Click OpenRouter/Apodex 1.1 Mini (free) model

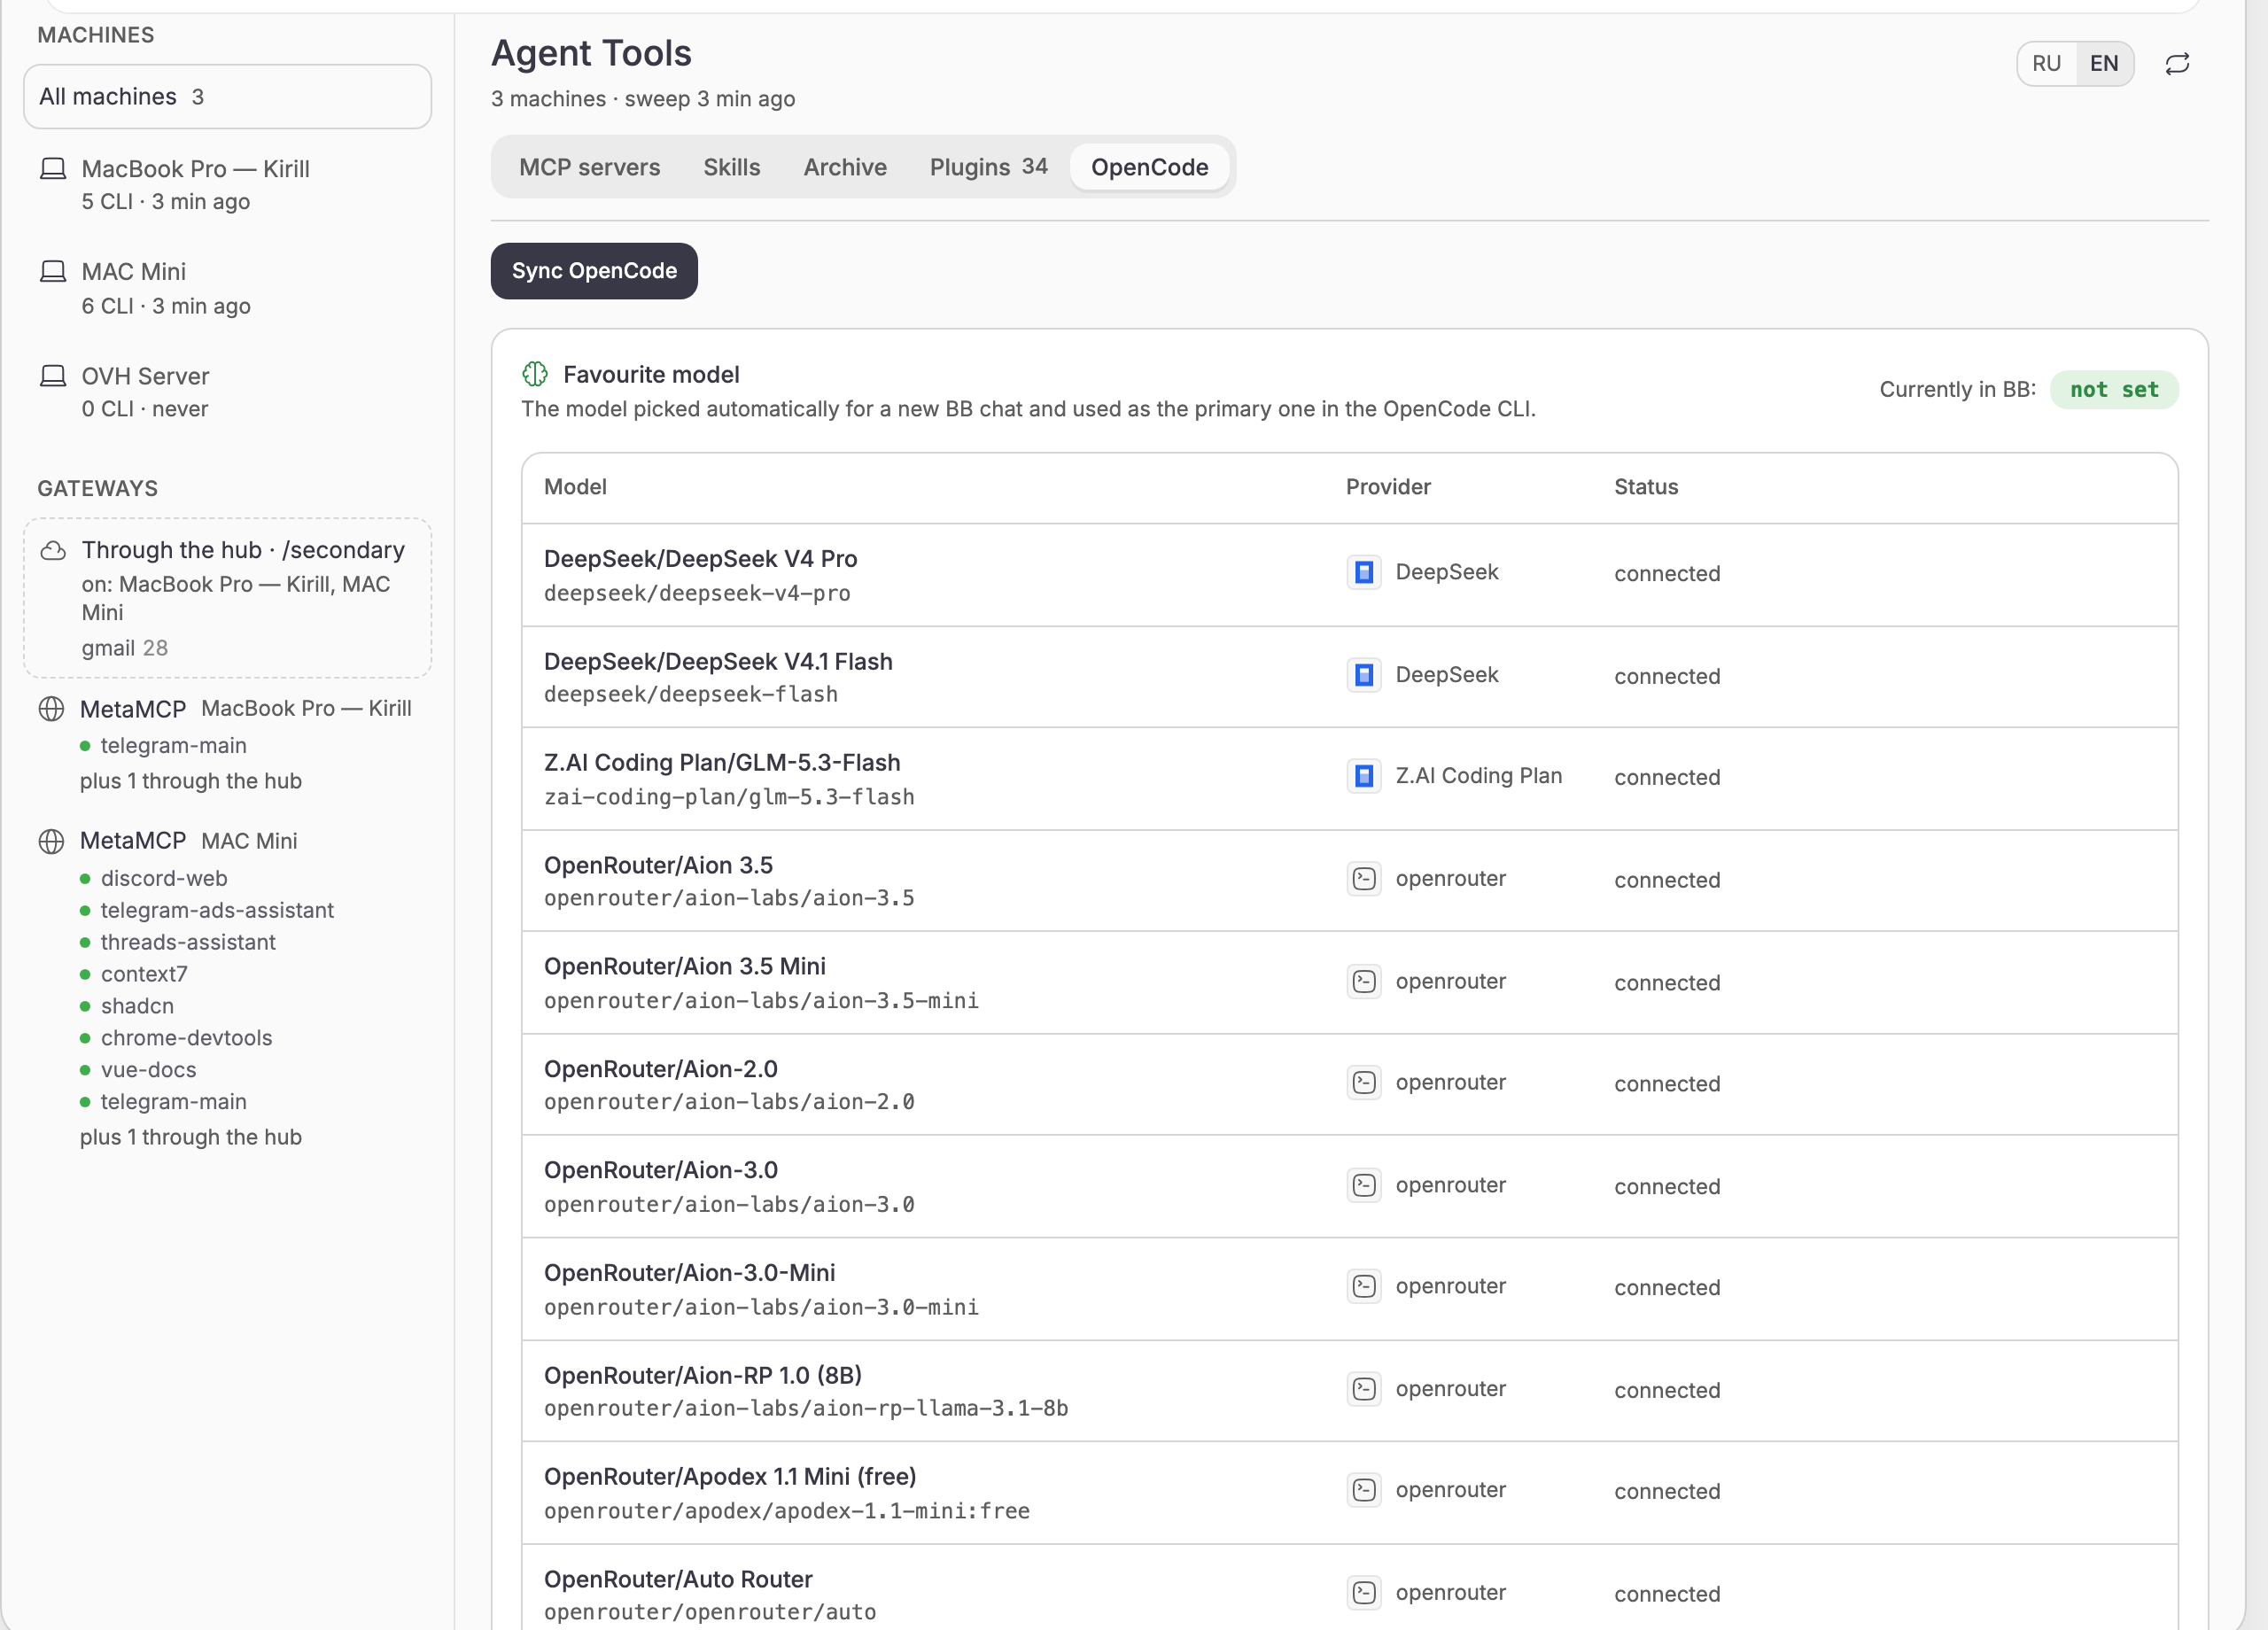click(730, 1477)
